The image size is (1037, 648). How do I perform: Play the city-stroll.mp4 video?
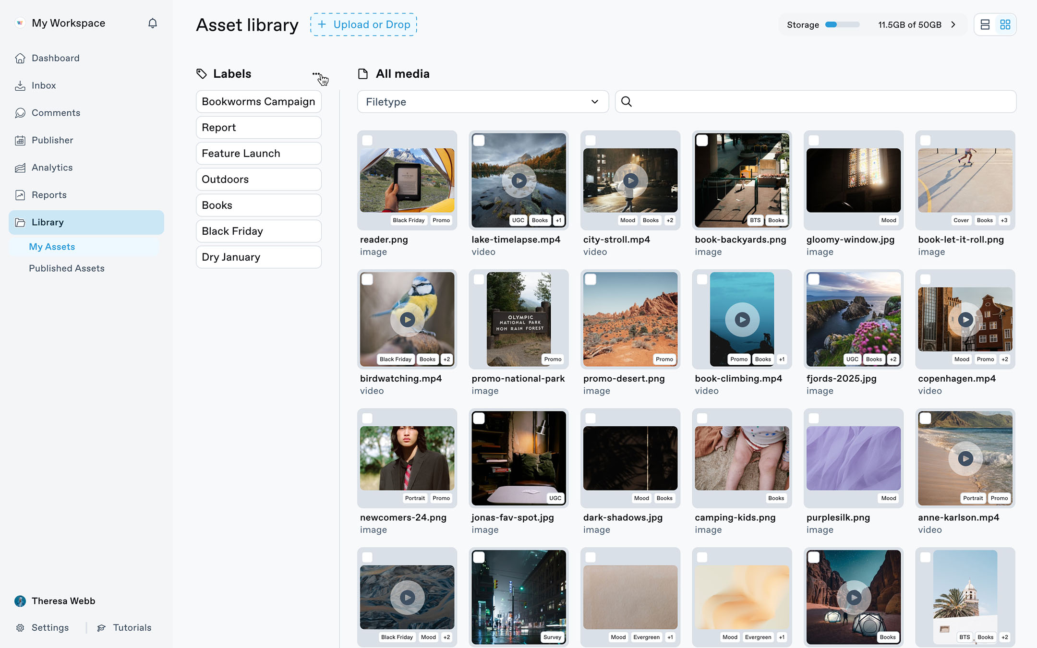(x=630, y=180)
